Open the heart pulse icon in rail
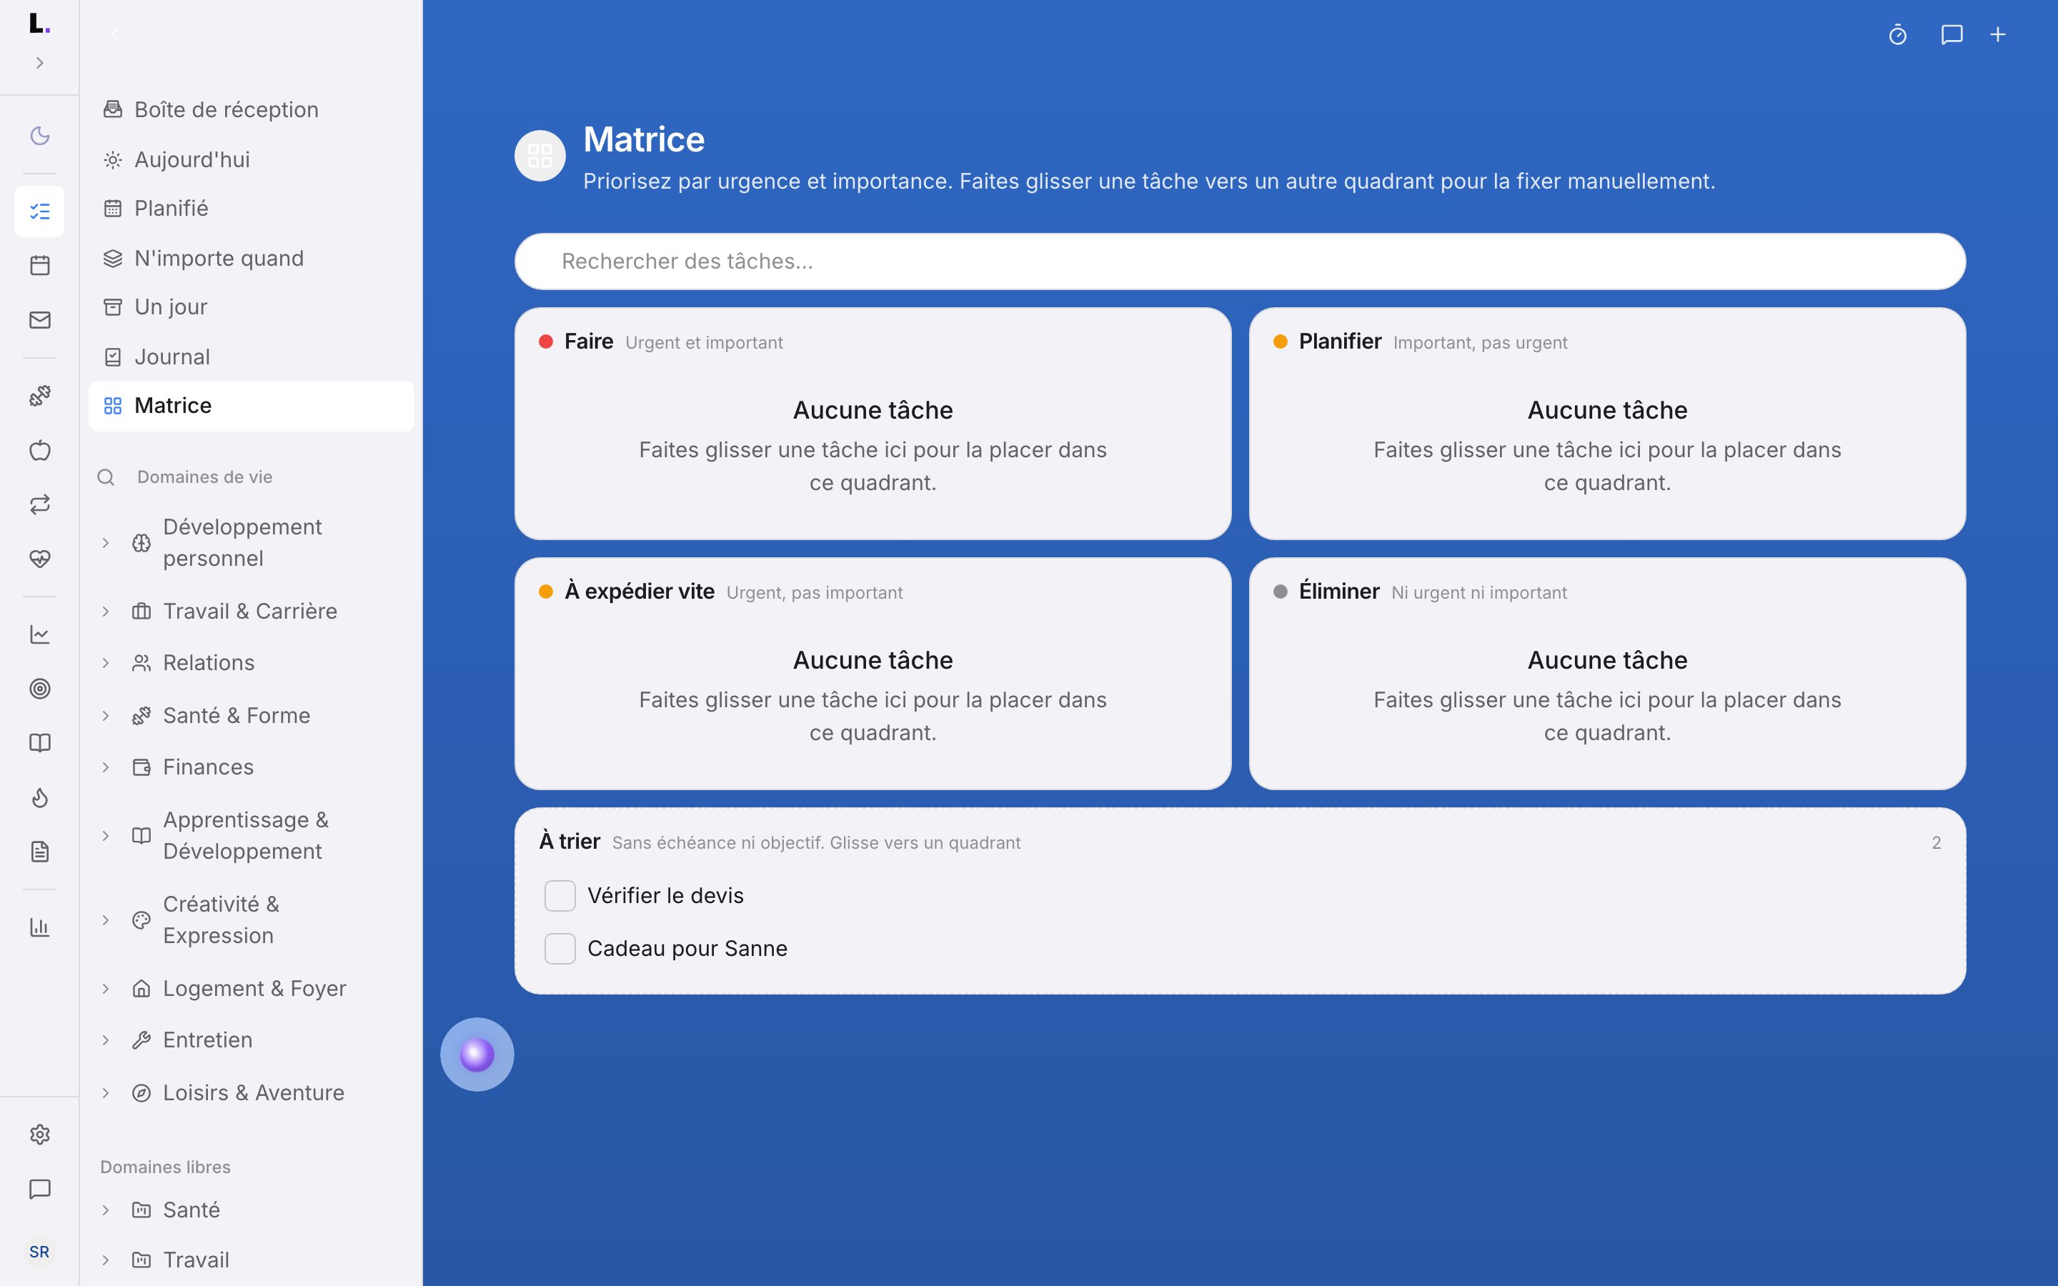The width and height of the screenshot is (2058, 1286). click(x=40, y=559)
